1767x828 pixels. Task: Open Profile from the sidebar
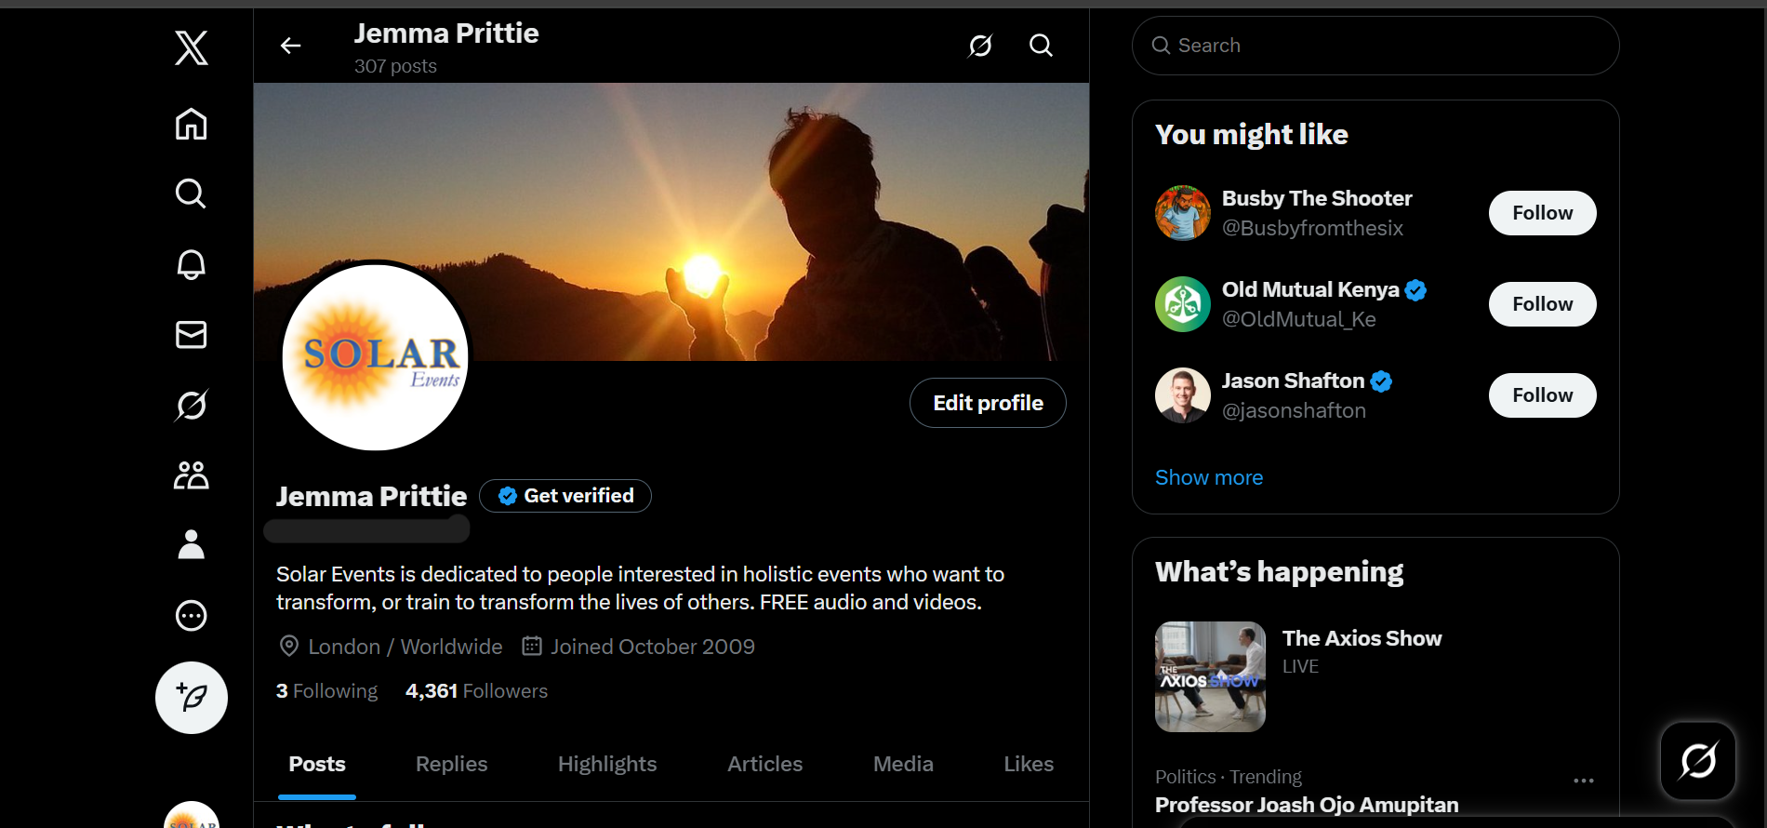[192, 545]
